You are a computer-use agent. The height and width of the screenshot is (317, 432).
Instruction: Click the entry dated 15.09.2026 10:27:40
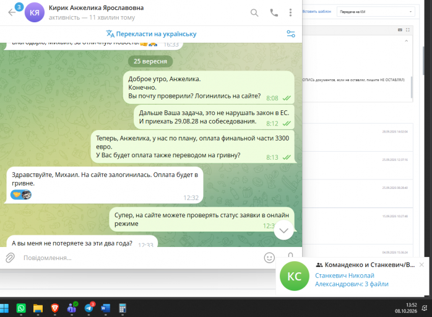click(358, 226)
